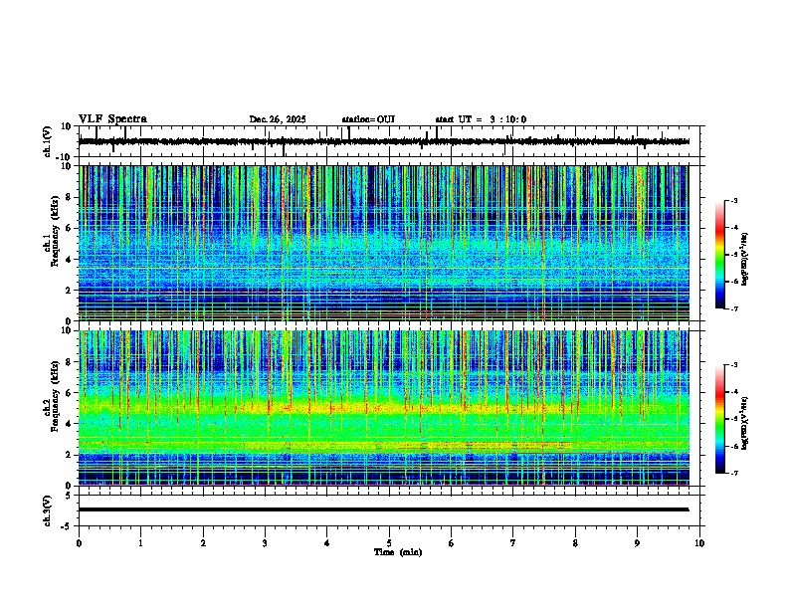Click the "ch.1(V)" axis label
Screen dimensions: 788x609
click(x=48, y=141)
